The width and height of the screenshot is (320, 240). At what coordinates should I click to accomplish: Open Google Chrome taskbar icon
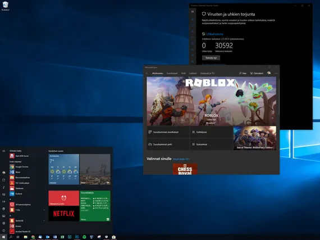point(33,237)
